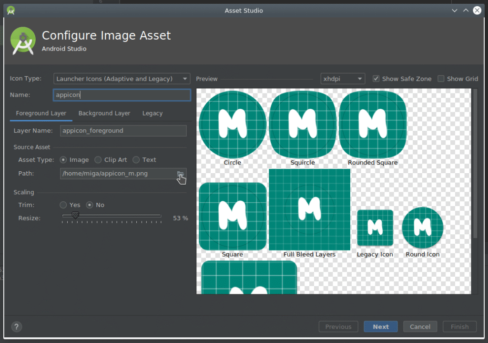Click the Legacy Icon preview
Screen dimensions: 488x343
(x=375, y=228)
